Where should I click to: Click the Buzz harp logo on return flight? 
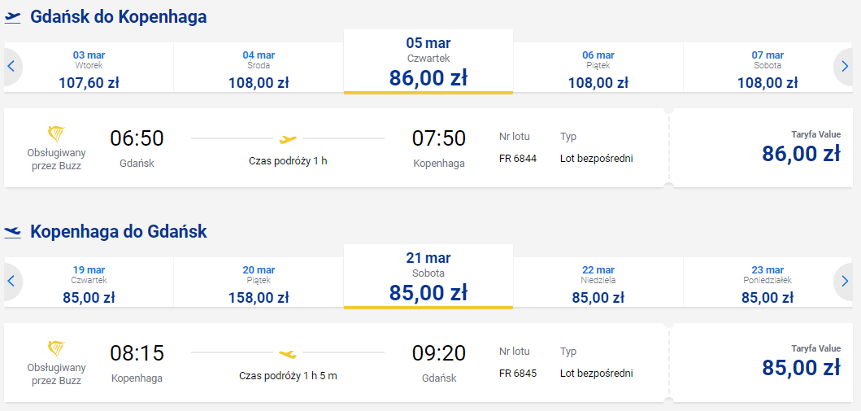[x=56, y=349]
